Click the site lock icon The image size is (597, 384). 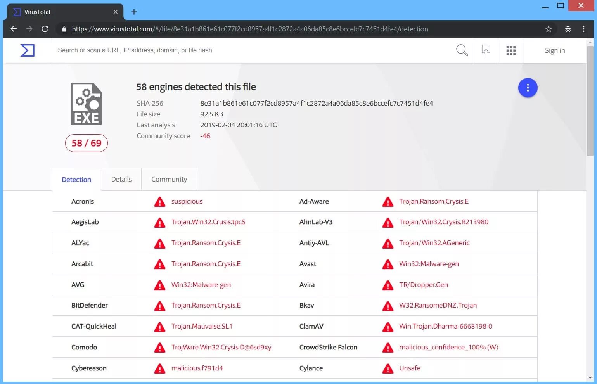pos(64,29)
